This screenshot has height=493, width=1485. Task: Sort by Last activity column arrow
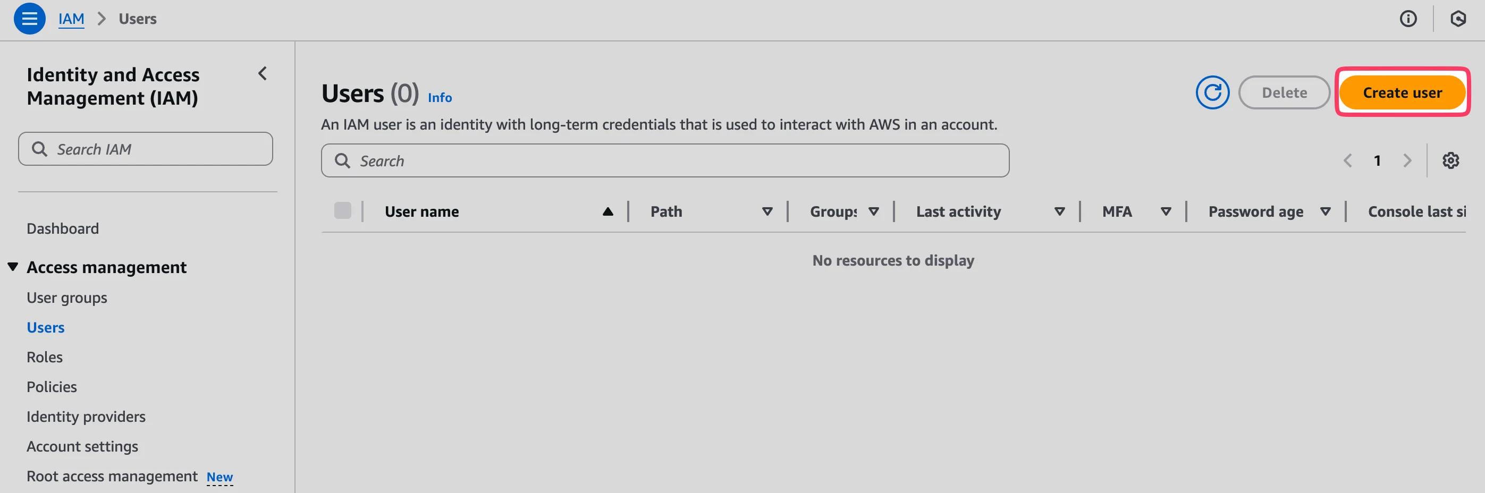coord(1060,211)
